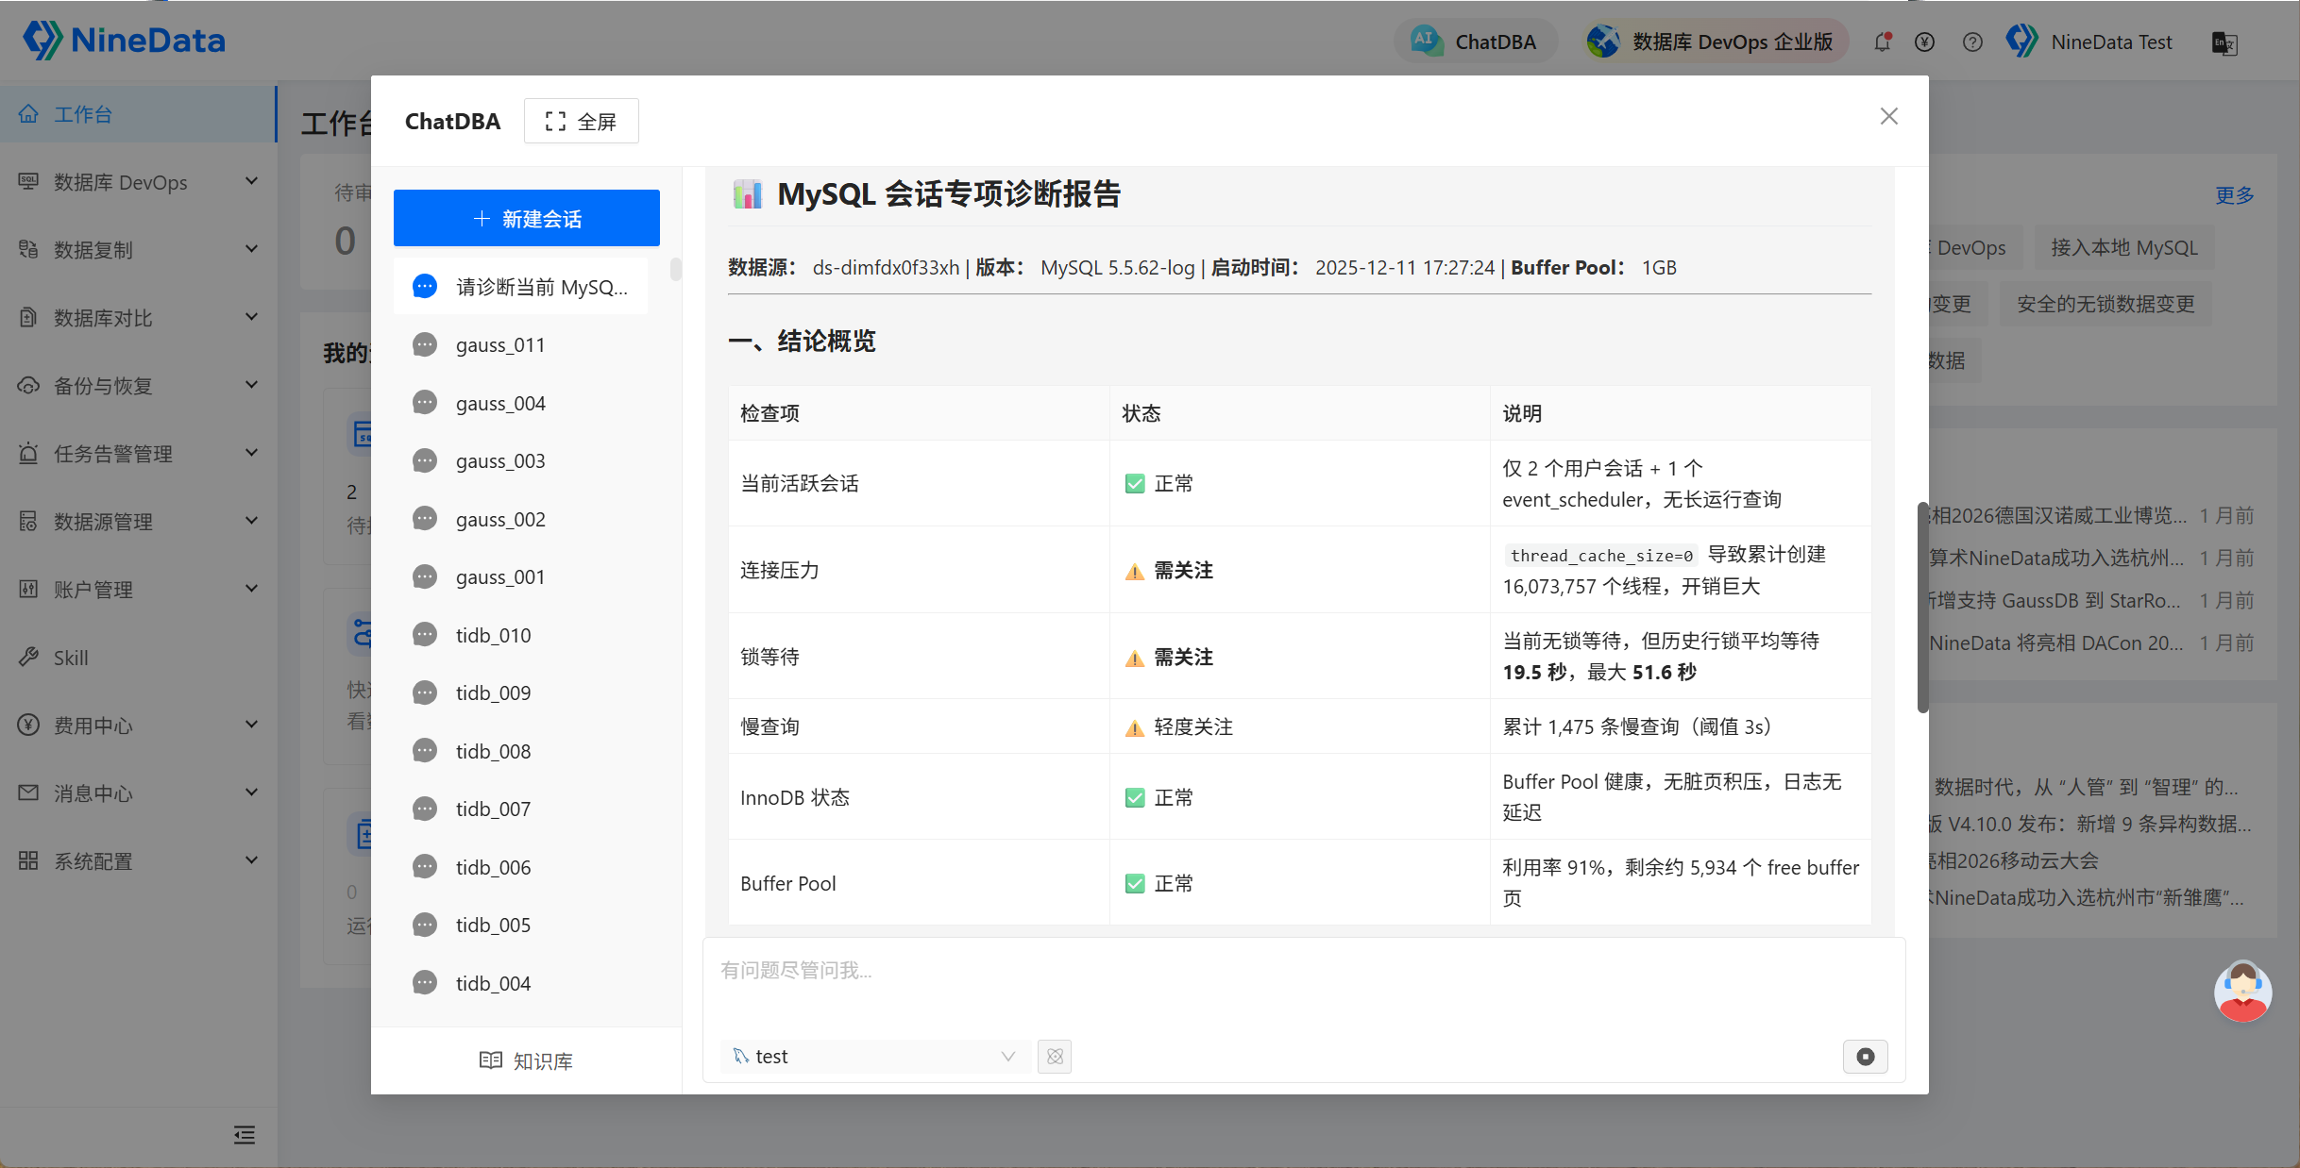Select the 请诊断当前 MySQ... conversation

click(x=521, y=287)
